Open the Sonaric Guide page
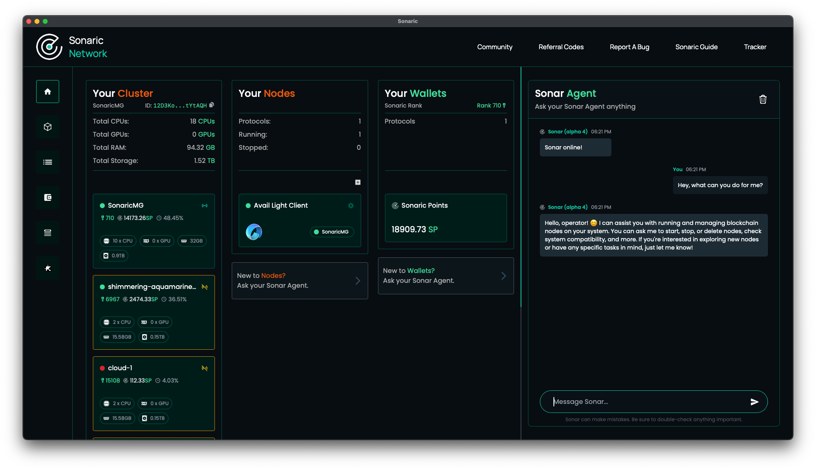Screen dimensions: 816x470 (x=696, y=47)
